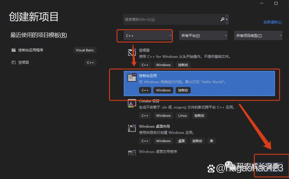Open the 所有项目类型 dropdown
Viewport: 289px width, 179px height.
258,35
